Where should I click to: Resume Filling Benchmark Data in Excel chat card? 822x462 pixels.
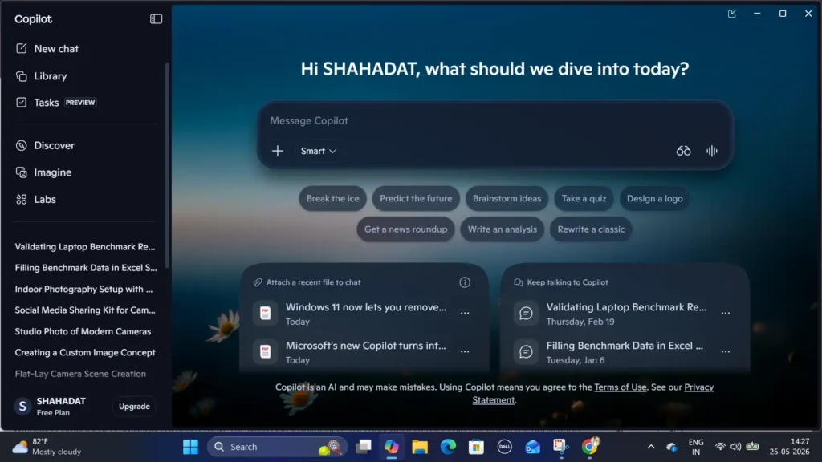[x=611, y=352]
